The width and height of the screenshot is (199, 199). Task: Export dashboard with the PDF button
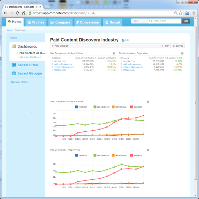click(x=165, y=46)
